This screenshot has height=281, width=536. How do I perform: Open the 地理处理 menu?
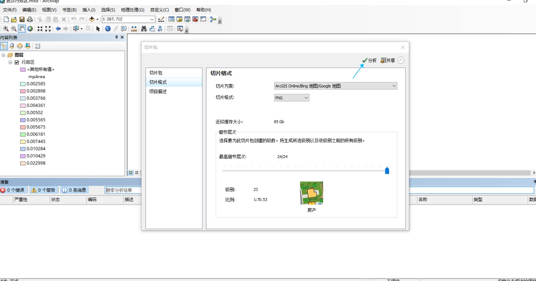(132, 10)
